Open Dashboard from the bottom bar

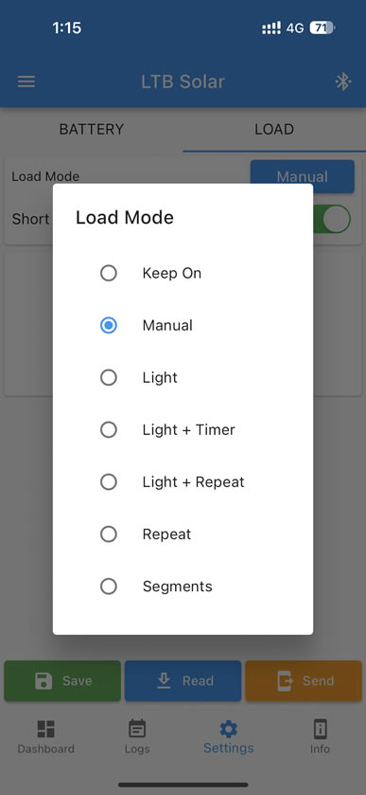click(46, 736)
